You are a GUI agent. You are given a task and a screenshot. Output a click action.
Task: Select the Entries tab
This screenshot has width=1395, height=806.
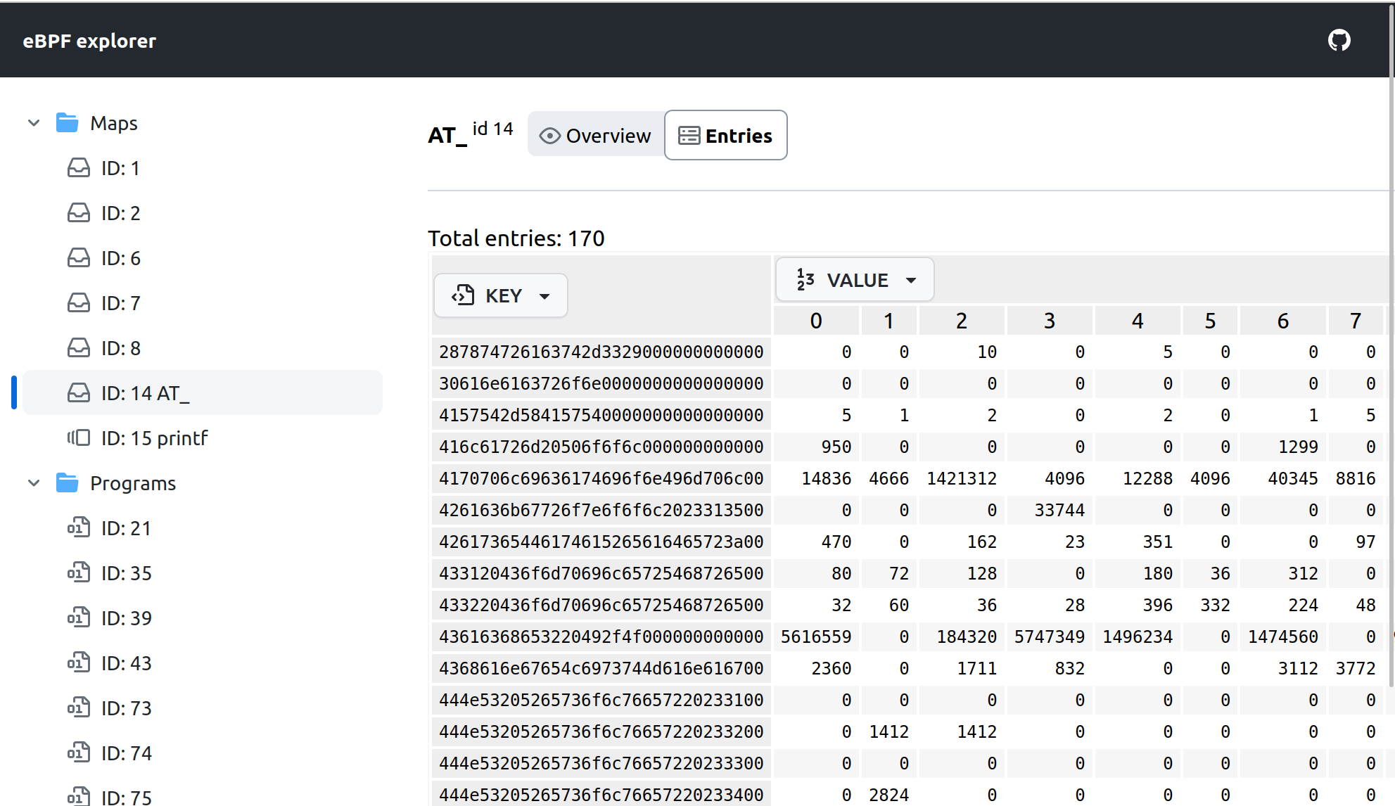point(725,135)
